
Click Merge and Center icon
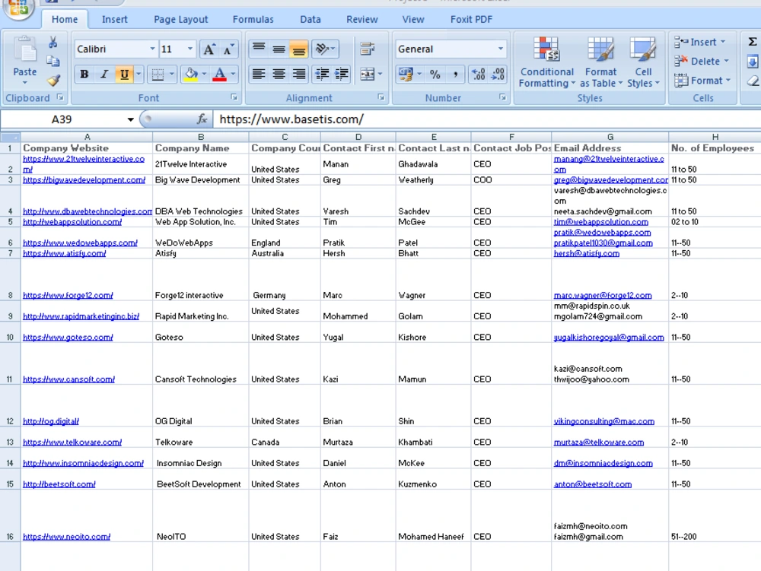368,75
